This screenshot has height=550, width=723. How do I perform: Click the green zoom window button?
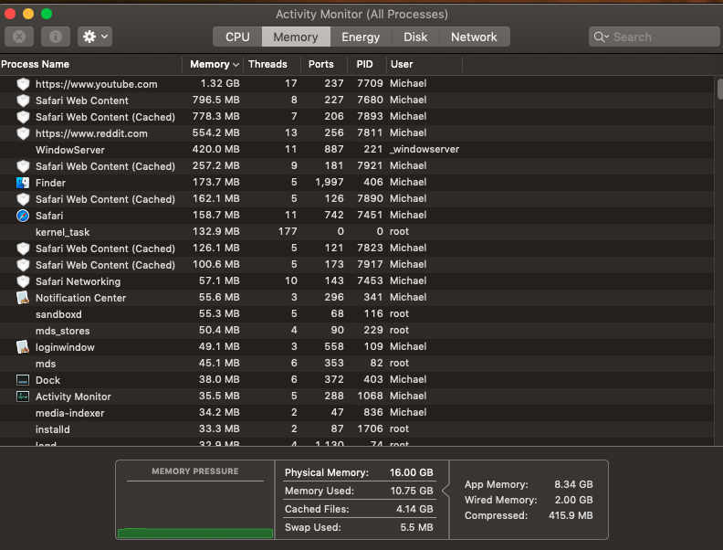pos(47,14)
